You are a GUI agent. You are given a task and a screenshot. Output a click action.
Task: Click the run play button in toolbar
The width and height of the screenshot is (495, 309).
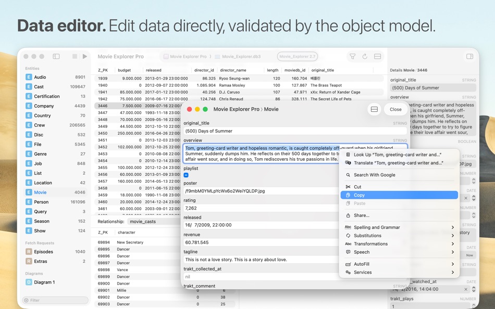(84, 56)
